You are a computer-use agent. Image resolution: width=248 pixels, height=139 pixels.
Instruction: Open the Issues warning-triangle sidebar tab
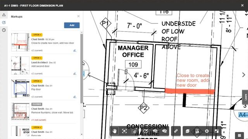coord(4,15)
